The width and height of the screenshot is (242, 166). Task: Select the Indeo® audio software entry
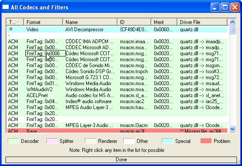tap(88, 101)
